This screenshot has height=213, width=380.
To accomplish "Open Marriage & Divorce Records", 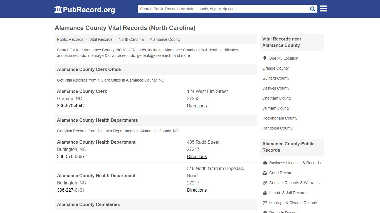I will [x=294, y=203].
